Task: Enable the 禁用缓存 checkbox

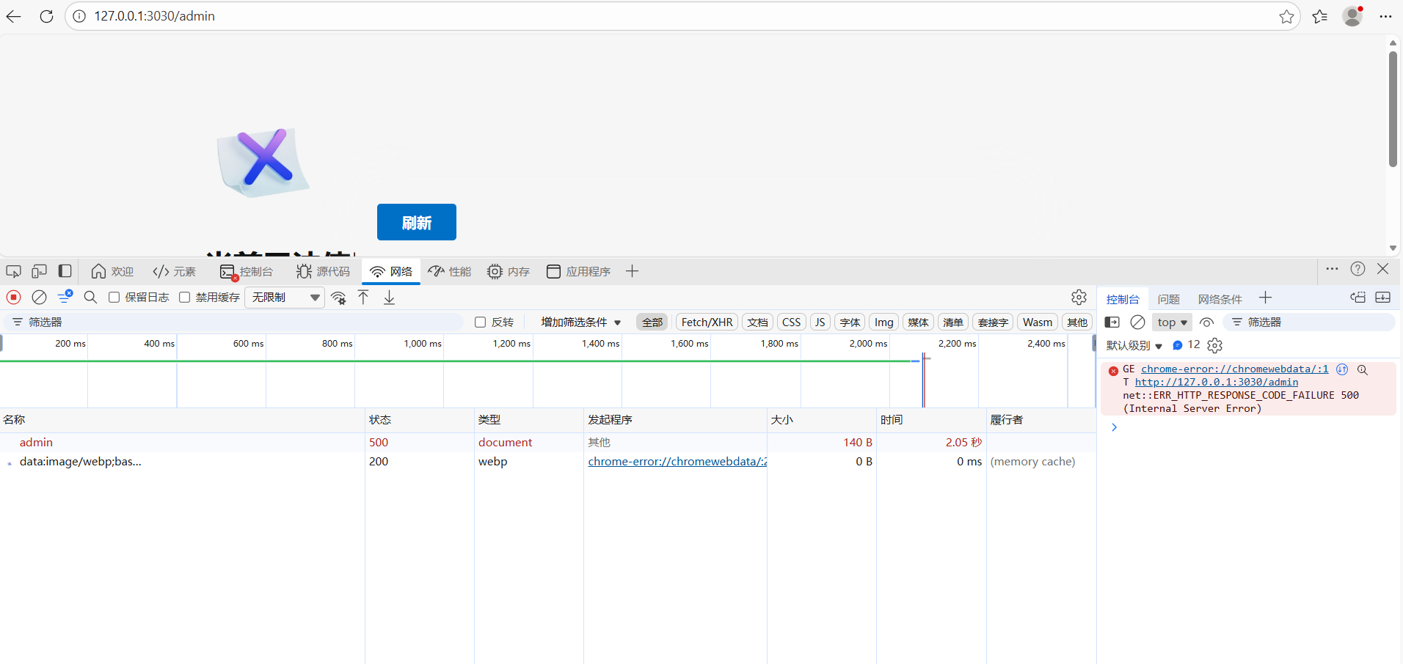Action: pyautogui.click(x=184, y=297)
